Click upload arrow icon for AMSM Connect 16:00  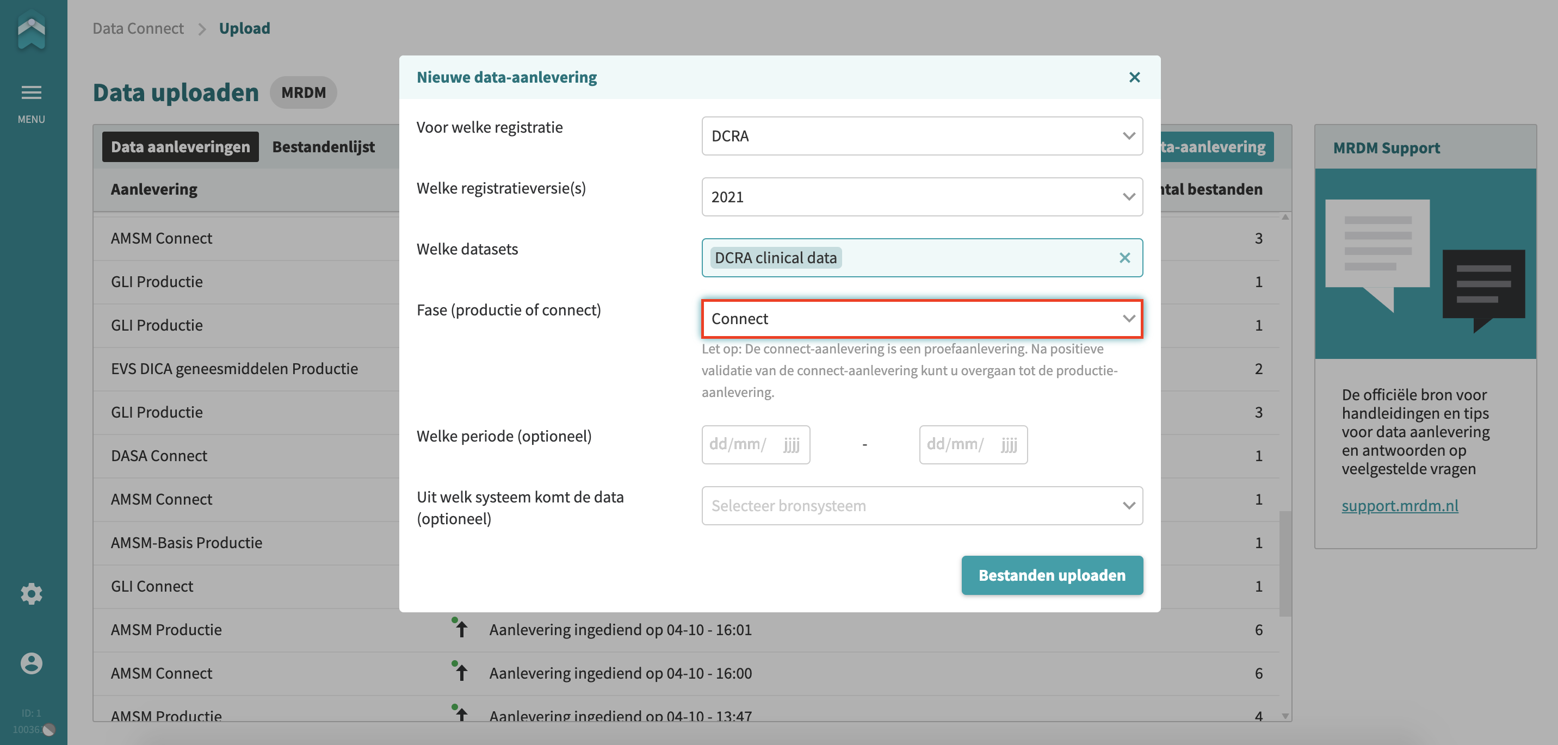click(x=460, y=671)
